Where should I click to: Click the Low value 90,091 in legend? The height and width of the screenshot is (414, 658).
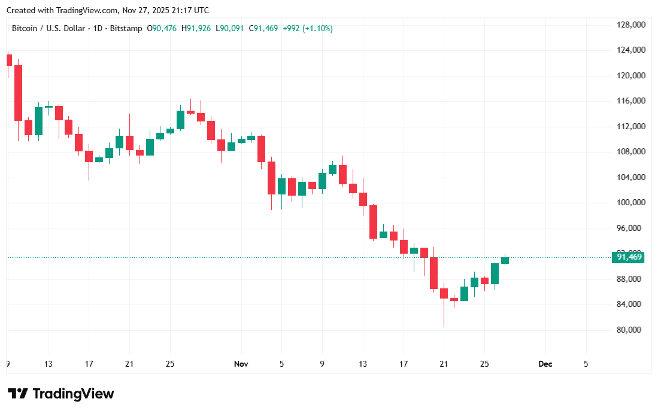232,28
